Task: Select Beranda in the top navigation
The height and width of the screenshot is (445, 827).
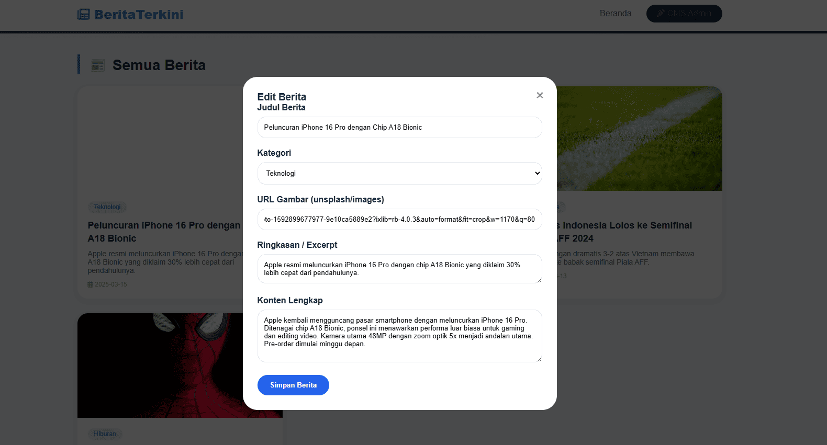Action: click(616, 13)
